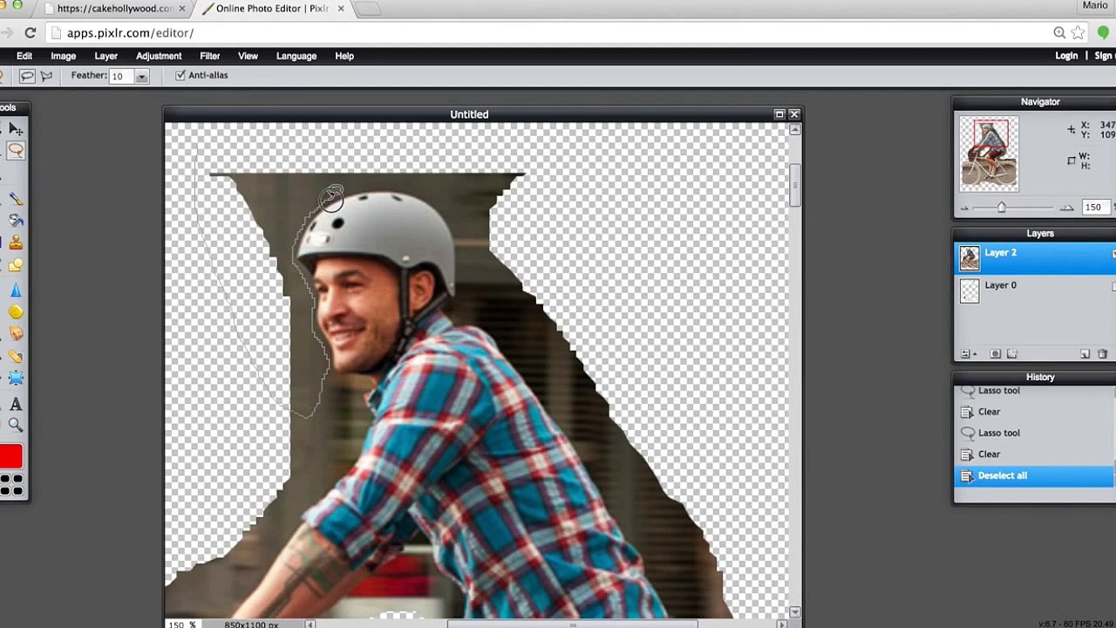
Task: Select the Burn tool
Action: (16, 333)
